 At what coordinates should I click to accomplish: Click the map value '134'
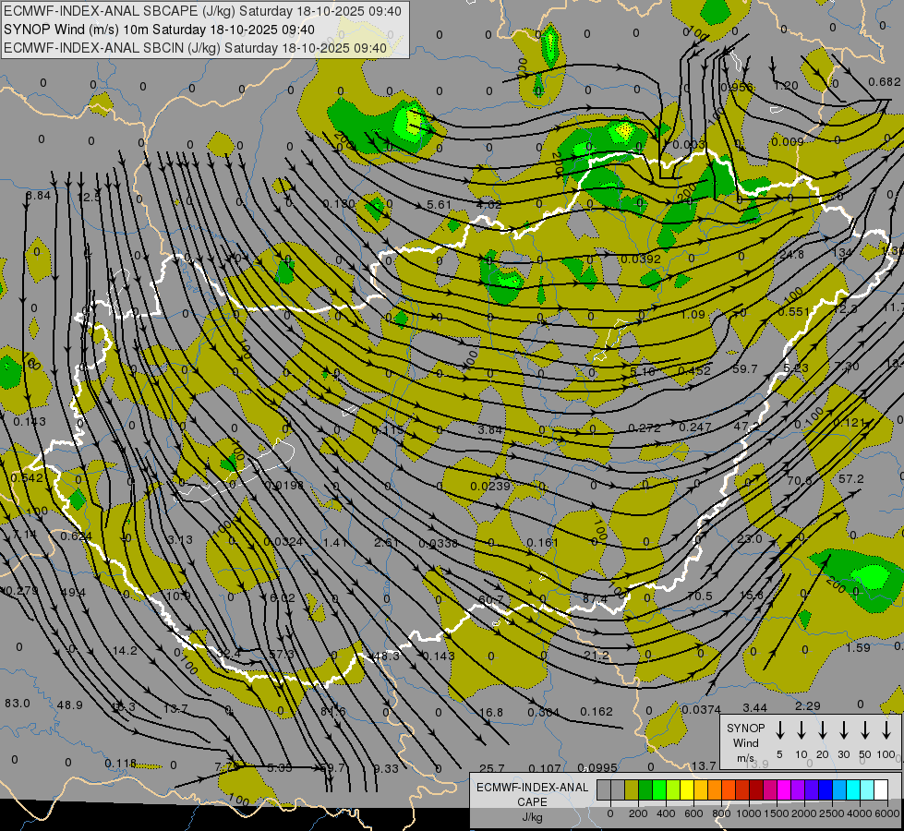click(x=842, y=252)
